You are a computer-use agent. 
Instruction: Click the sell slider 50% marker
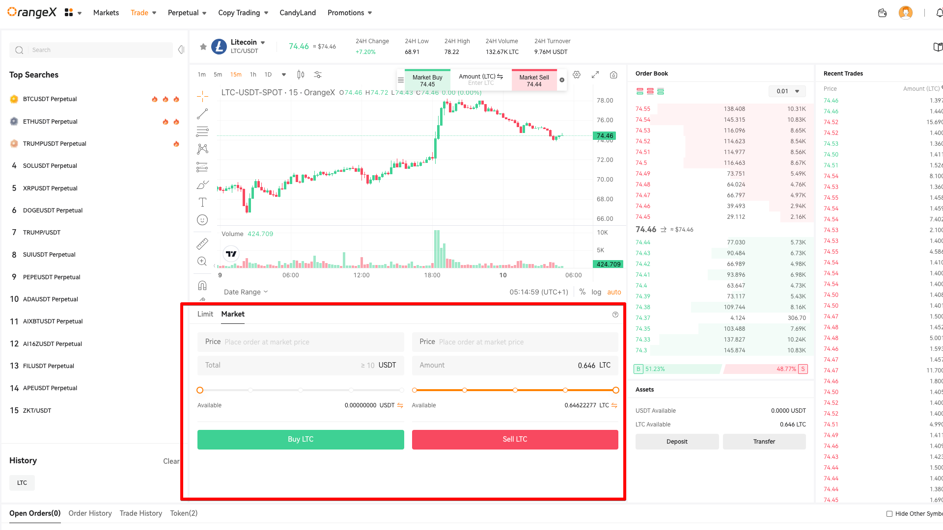[x=515, y=390]
